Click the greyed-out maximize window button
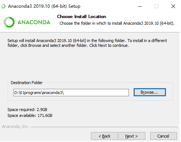The width and height of the screenshot is (181, 142). pos(156,6)
